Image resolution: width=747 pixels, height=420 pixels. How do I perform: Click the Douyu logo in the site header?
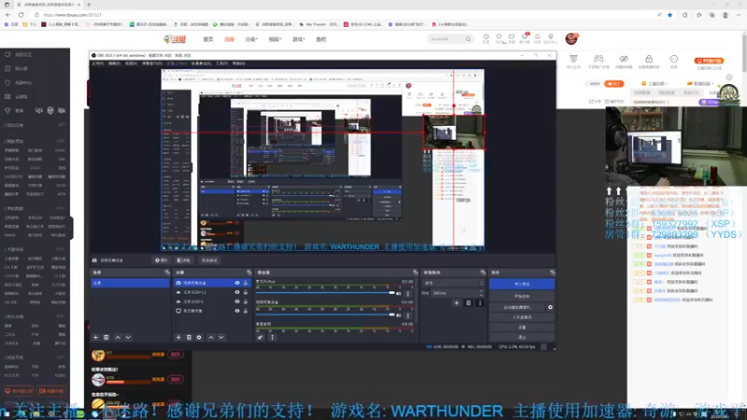click(x=175, y=39)
